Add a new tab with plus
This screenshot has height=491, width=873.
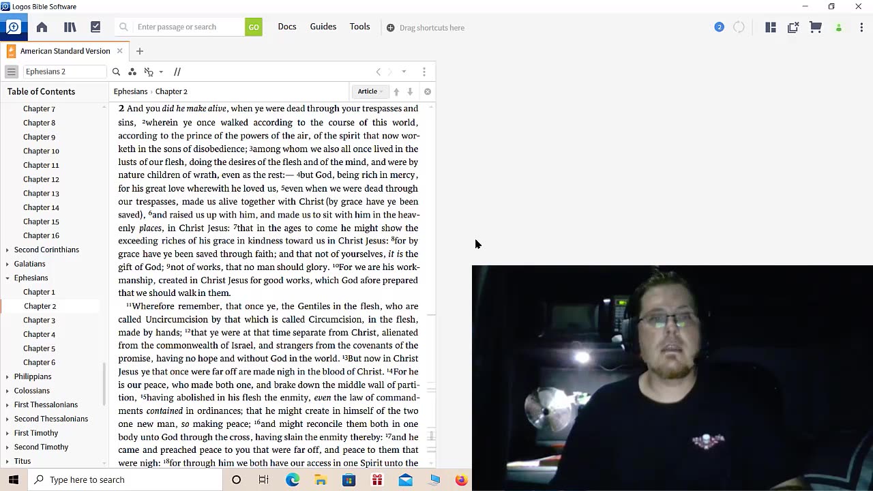click(x=140, y=51)
